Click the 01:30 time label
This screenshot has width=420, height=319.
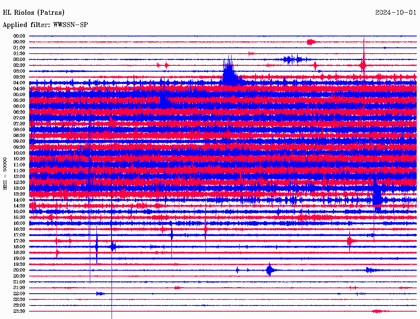point(19,54)
